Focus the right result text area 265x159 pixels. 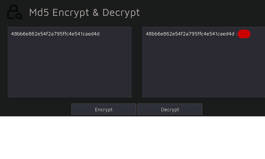pyautogui.click(x=204, y=62)
